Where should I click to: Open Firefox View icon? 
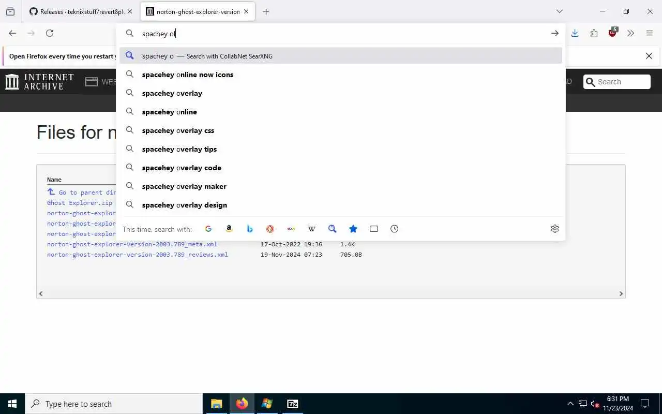point(10,11)
